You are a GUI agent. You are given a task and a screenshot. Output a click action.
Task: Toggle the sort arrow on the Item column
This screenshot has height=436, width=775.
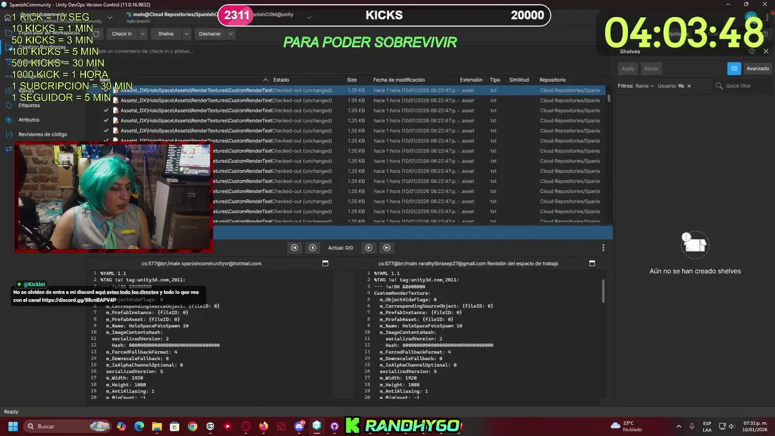pos(265,80)
